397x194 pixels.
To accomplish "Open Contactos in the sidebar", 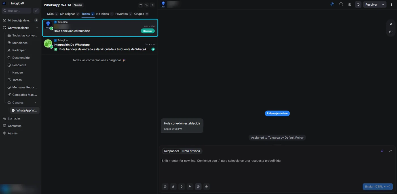I will click(x=14, y=126).
